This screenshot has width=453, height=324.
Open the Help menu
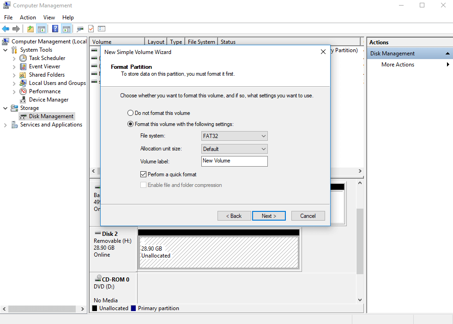coord(68,18)
